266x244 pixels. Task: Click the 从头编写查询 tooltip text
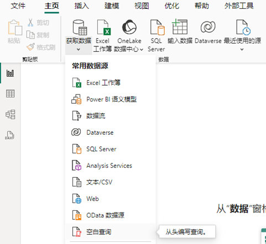coord(186,232)
